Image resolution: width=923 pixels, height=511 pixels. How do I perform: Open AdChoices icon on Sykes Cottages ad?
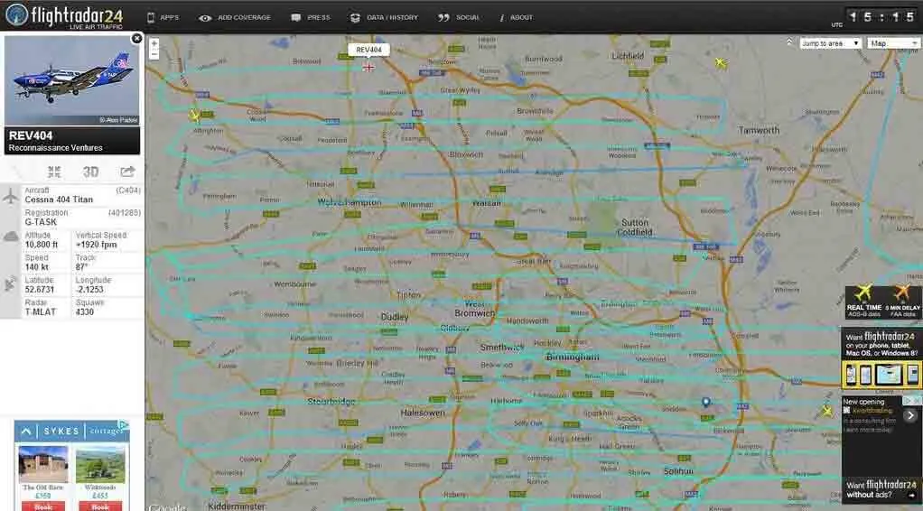pos(124,424)
